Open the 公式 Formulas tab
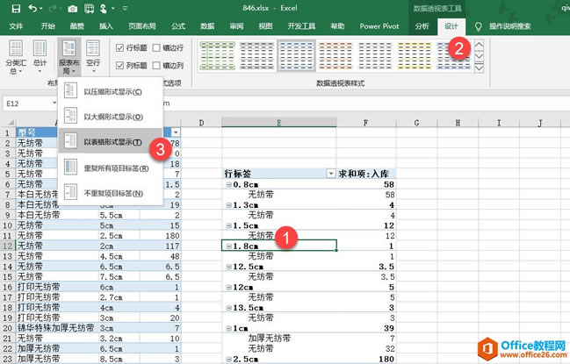 [178, 26]
